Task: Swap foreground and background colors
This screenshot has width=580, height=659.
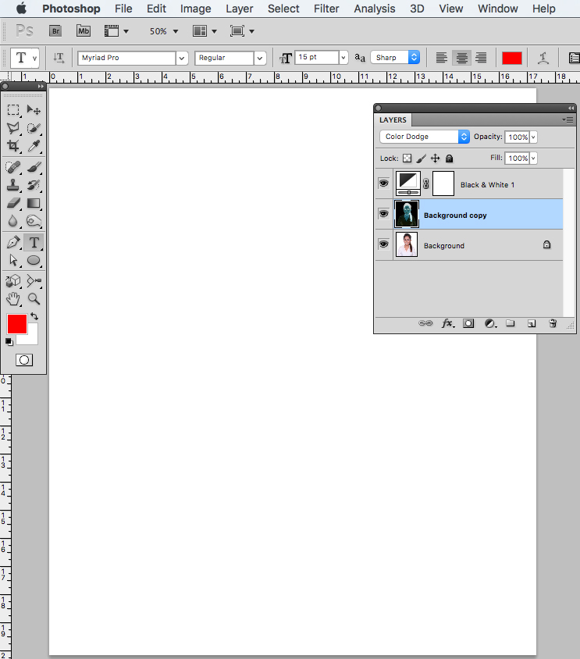Action: [x=34, y=316]
